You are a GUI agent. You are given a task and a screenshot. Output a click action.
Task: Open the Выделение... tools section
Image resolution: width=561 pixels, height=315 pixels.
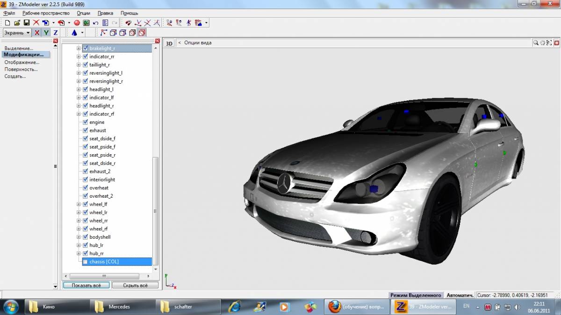click(19, 48)
